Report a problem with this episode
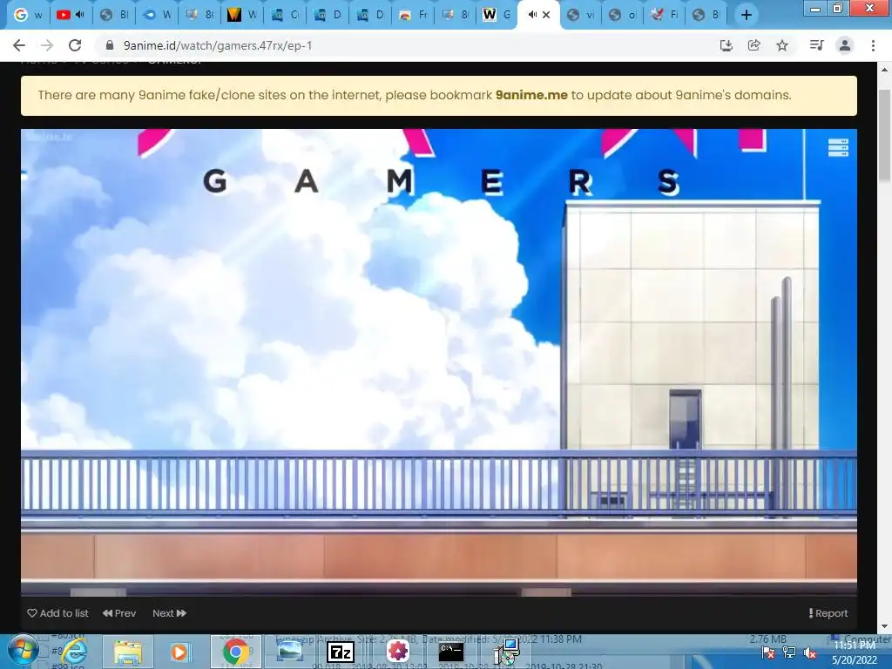892x669 pixels. point(828,613)
